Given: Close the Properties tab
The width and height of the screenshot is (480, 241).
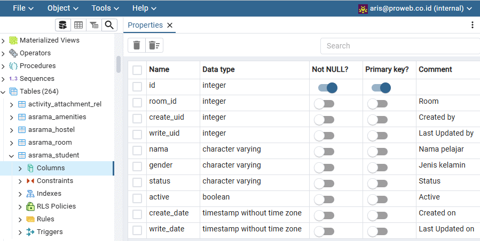Looking at the screenshot, I should pos(170,26).
